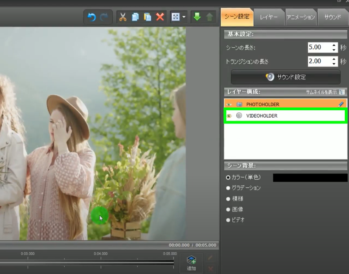Viewport: 349px width, 274px height.
Task: Open the アニメーション tab
Action: (301, 17)
